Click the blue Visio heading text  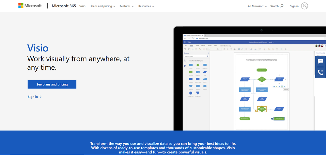[x=38, y=48]
